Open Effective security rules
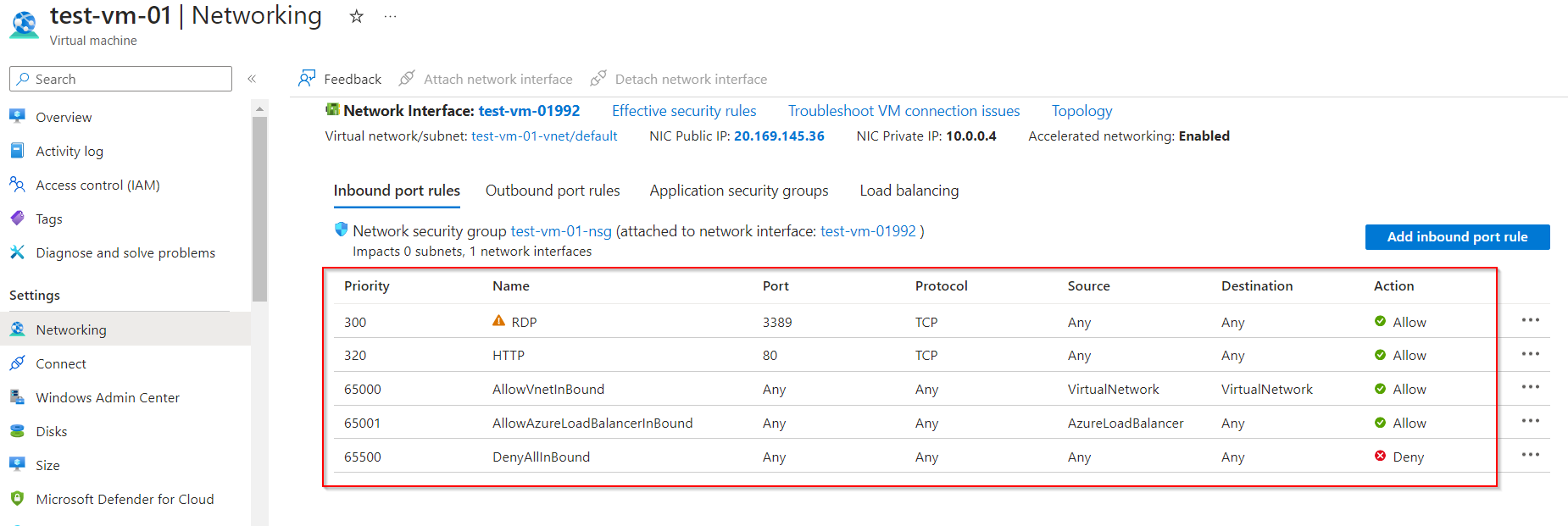Viewport: 1568px width, 526px height. [684, 111]
